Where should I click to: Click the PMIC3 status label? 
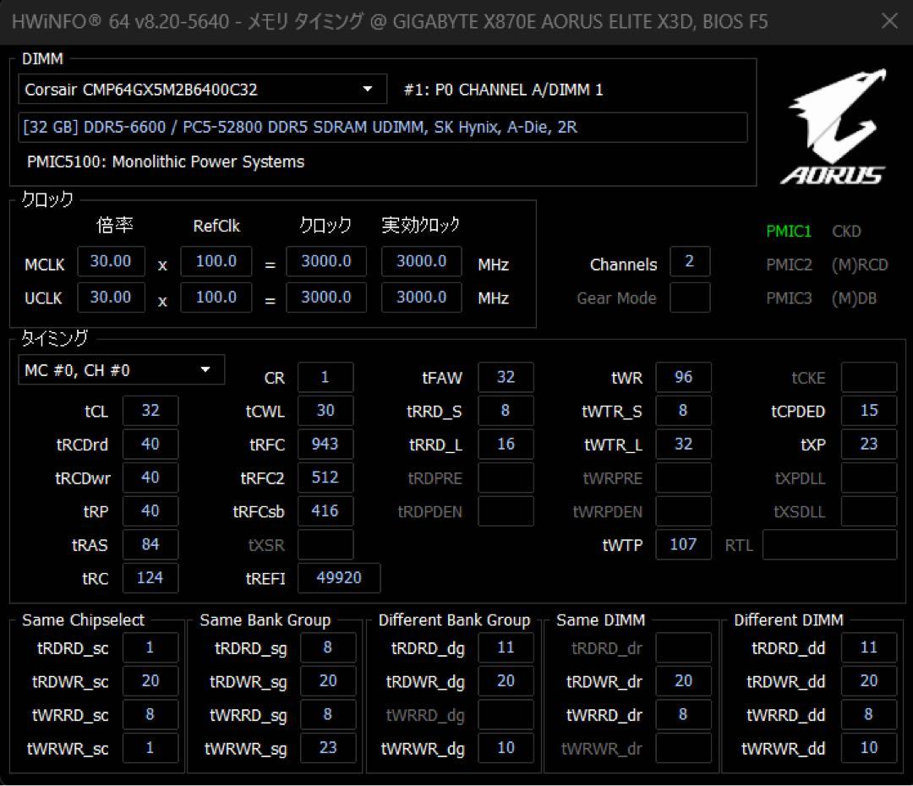[789, 297]
